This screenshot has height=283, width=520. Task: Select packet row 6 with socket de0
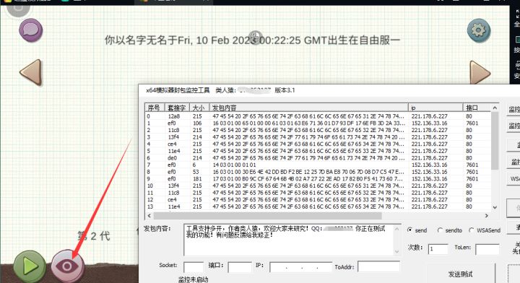coord(318,158)
